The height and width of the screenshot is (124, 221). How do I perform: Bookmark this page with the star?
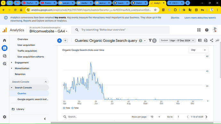tap(155, 10)
